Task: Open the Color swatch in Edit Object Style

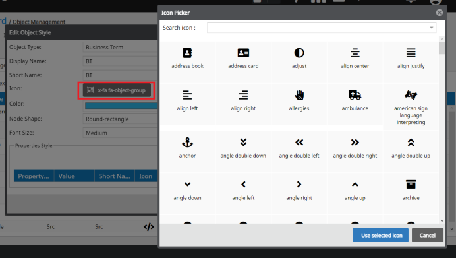Action: [x=121, y=106]
